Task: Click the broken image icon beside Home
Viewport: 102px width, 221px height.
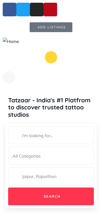Action: point(5,40)
